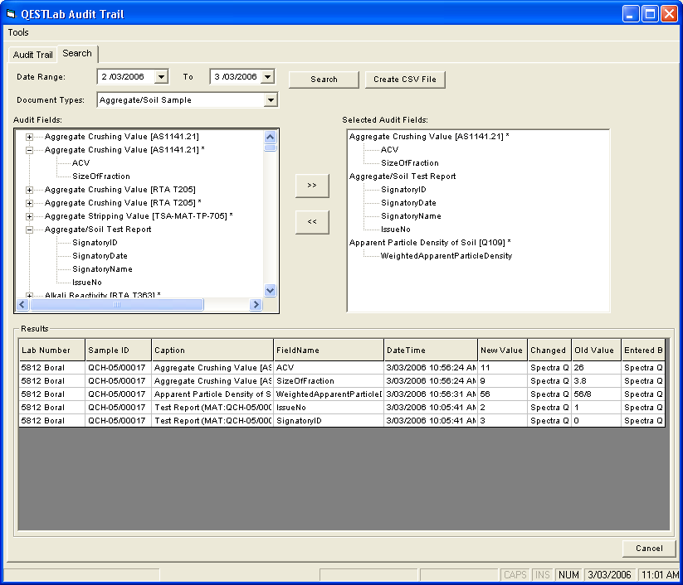Click the Cancel button
The width and height of the screenshot is (683, 585).
pos(649,549)
